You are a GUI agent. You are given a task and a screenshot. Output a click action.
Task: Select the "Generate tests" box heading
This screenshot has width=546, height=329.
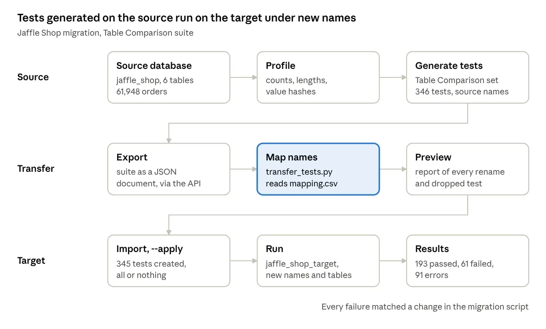pos(449,66)
